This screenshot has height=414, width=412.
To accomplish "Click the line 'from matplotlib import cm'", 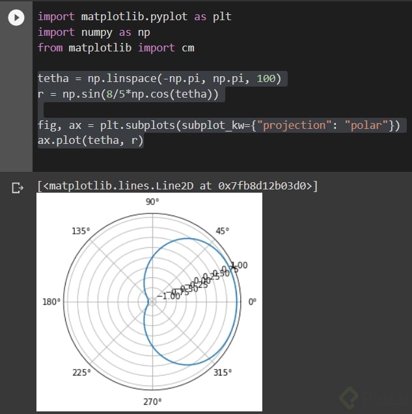I will tap(116, 48).
